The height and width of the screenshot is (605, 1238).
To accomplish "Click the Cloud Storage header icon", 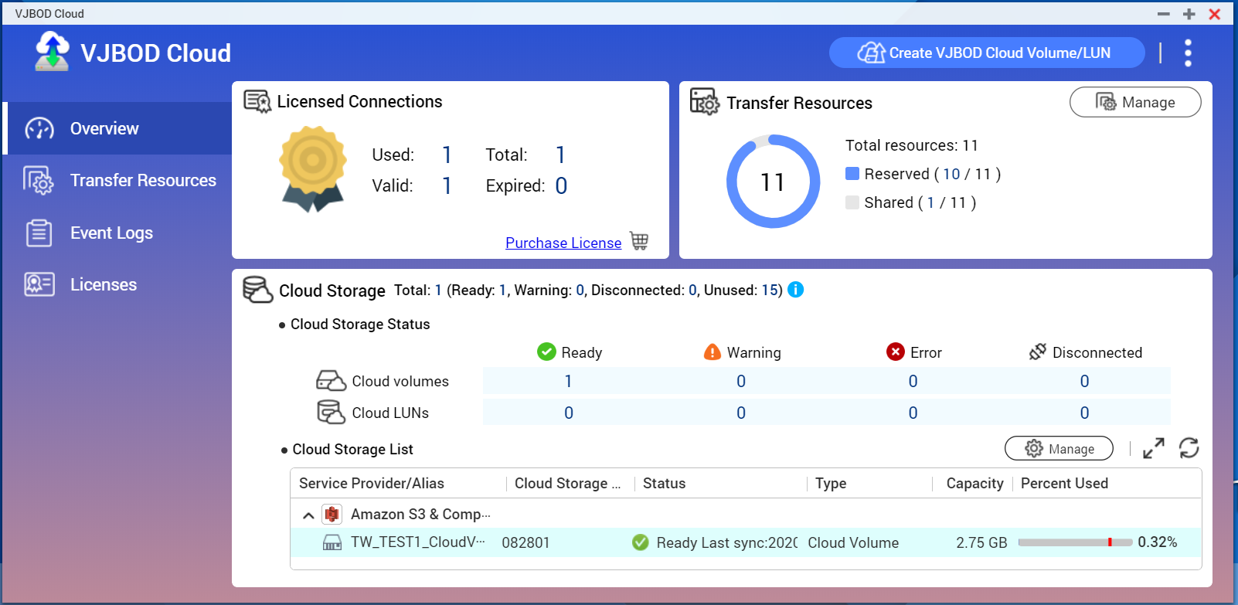I will coord(258,290).
